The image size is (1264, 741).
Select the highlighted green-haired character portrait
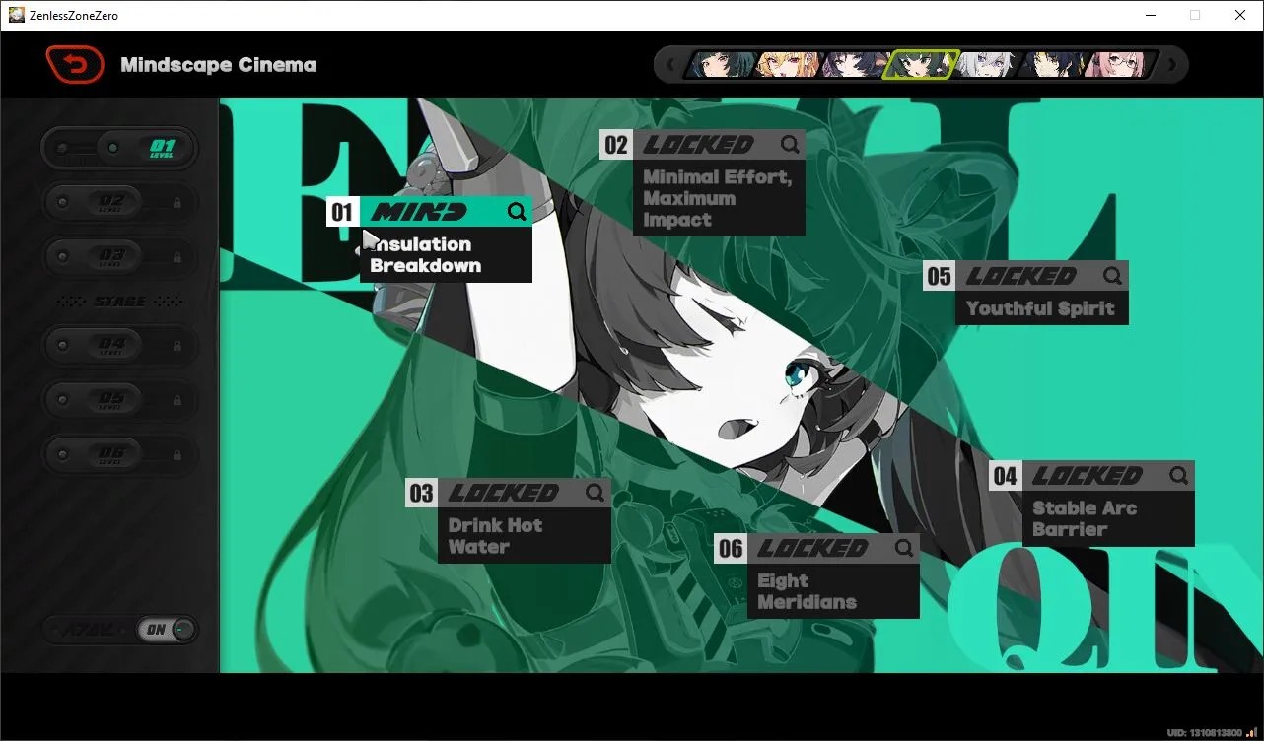[921, 65]
